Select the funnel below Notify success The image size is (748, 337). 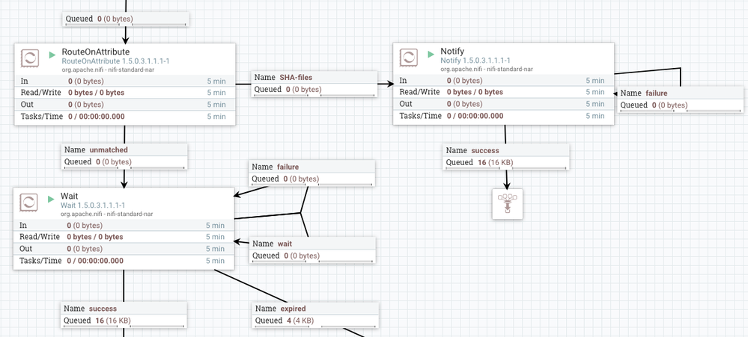pyautogui.click(x=508, y=204)
